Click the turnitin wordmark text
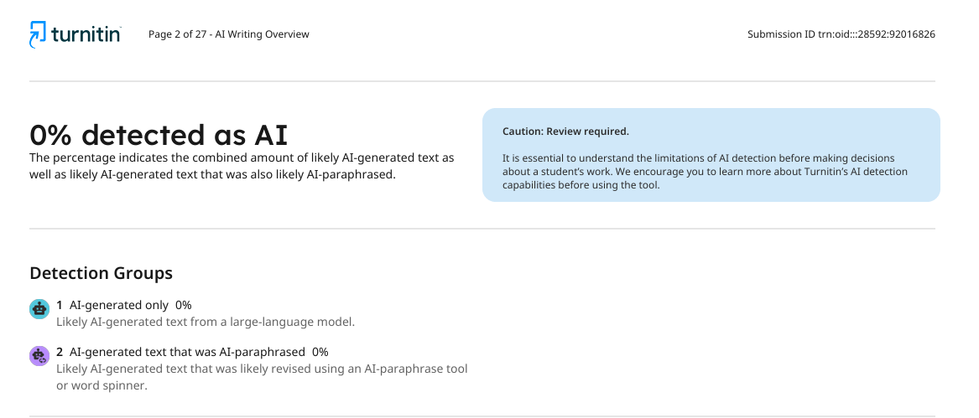The image size is (979, 418). (x=86, y=34)
